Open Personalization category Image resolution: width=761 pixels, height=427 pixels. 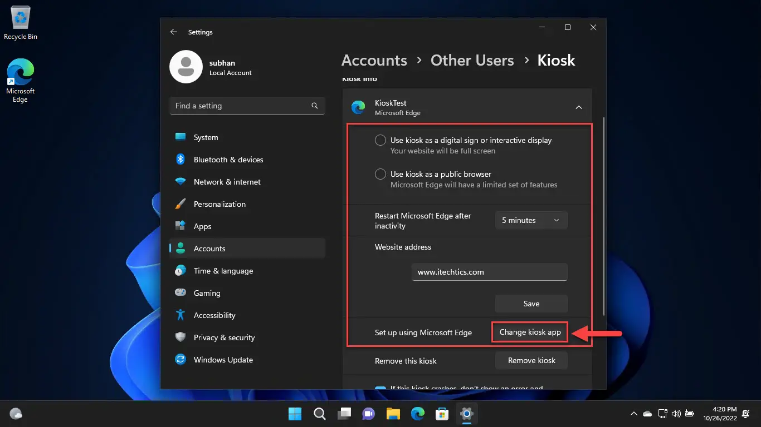247,204
